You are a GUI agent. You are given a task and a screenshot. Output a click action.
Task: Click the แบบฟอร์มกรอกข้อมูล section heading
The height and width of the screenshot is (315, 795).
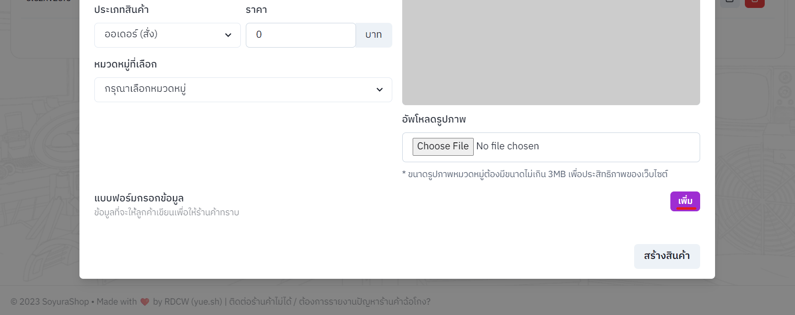coord(139,198)
